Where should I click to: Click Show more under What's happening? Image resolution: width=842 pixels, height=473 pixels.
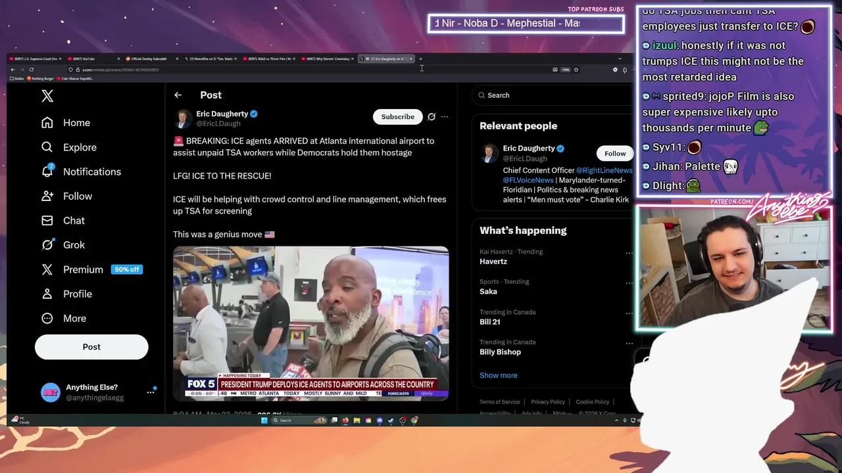coord(498,375)
